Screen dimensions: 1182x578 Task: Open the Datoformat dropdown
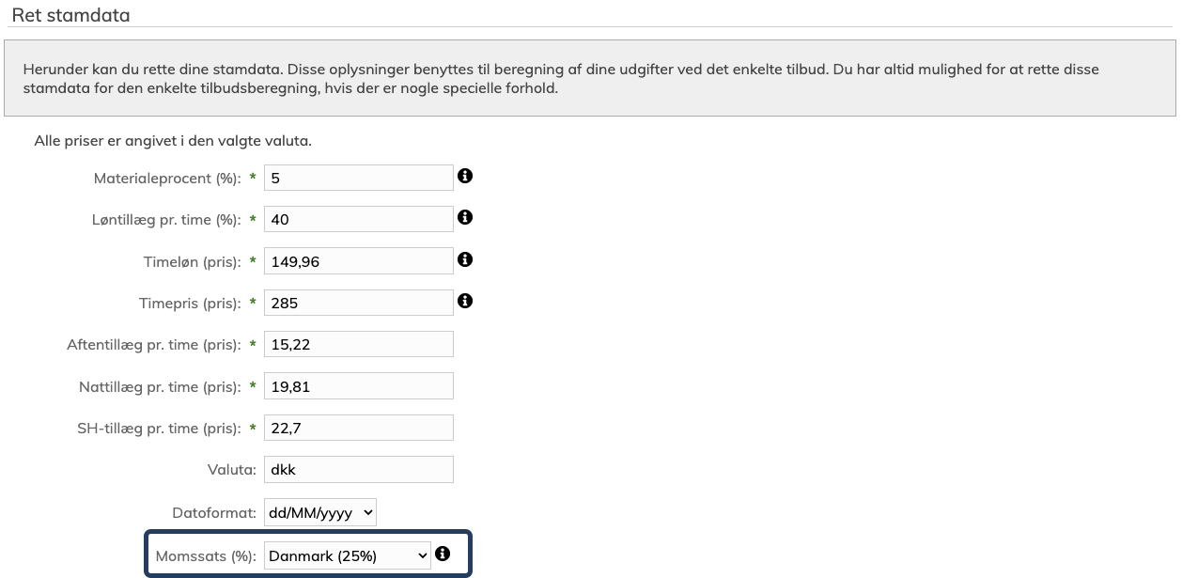click(x=320, y=512)
